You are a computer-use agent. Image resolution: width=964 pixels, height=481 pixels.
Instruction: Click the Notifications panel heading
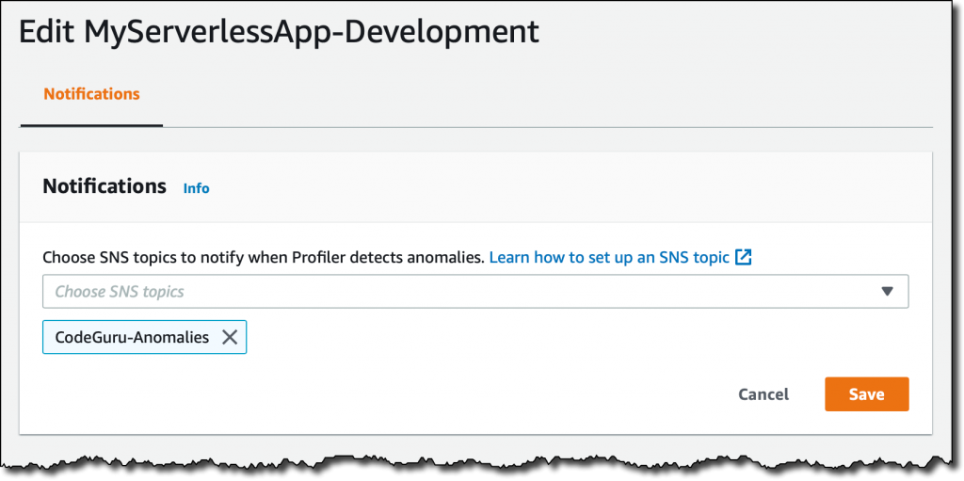click(104, 185)
